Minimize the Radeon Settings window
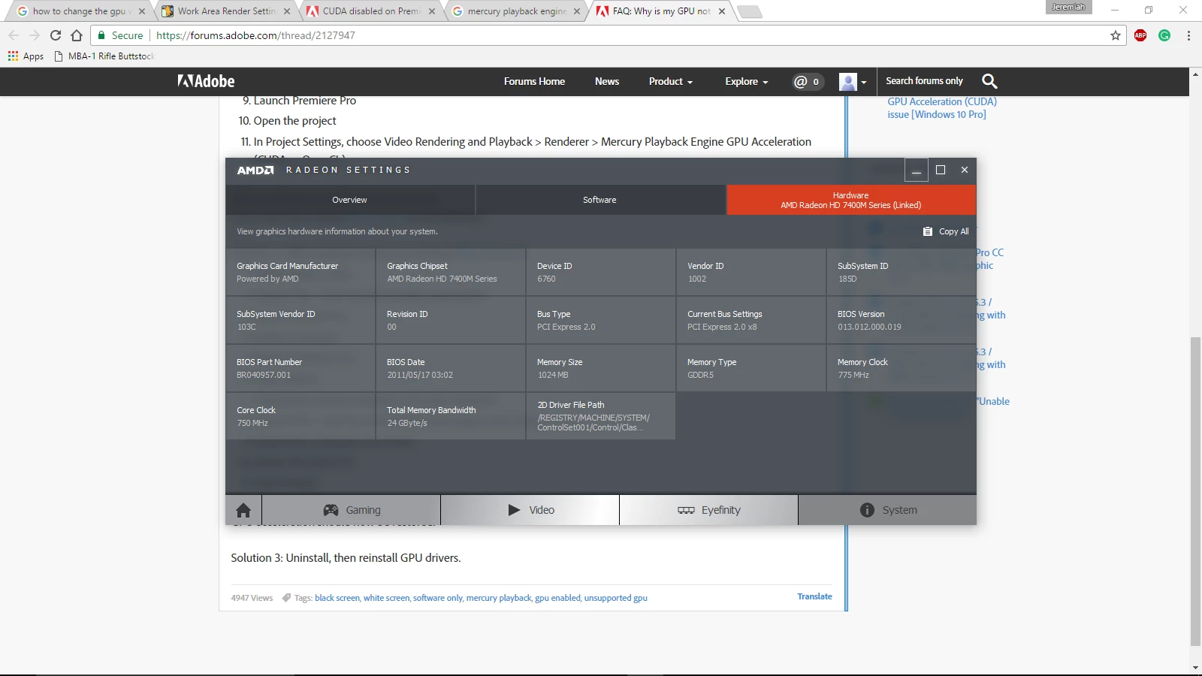The image size is (1202, 676). click(x=916, y=170)
